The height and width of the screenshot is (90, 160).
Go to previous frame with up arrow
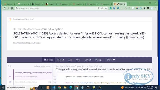9,66
